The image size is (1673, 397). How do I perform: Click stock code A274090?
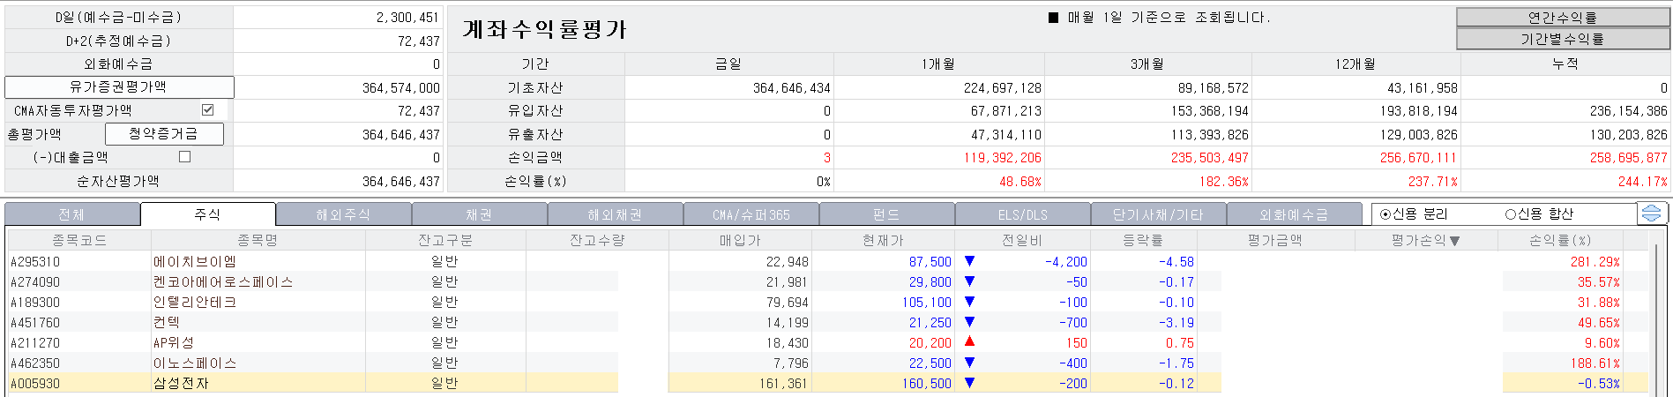(x=35, y=282)
